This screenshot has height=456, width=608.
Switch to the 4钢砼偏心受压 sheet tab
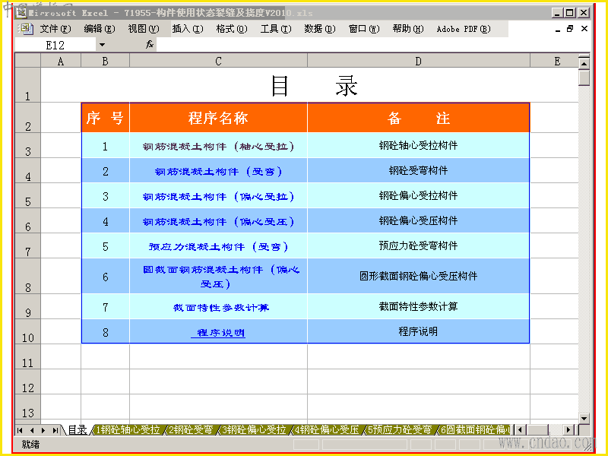click(327, 429)
